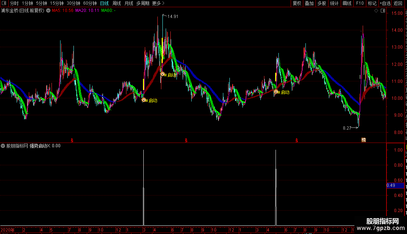Toggle the side panel icon top-right of chart

coord(383,11)
